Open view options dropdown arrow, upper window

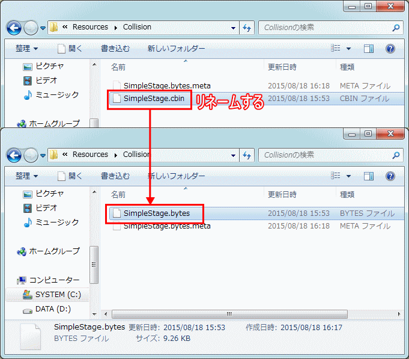(x=348, y=49)
